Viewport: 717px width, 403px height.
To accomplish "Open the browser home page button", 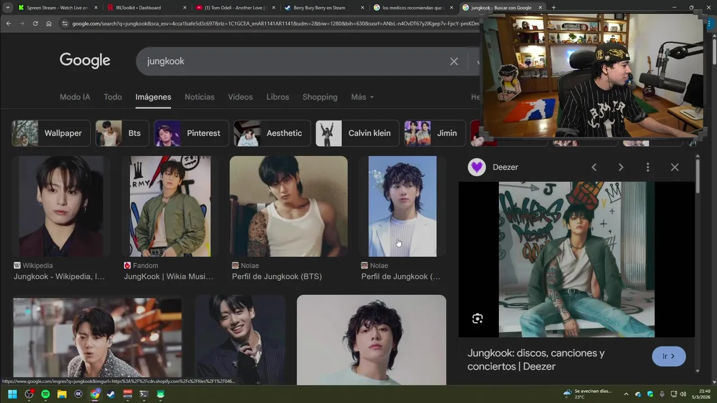I will click(x=49, y=24).
